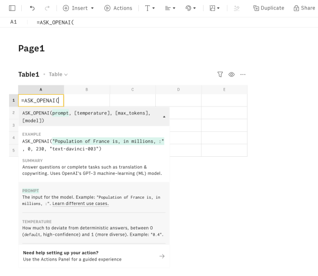Open the text alignment dropdown
This screenshot has height=276, width=318.
(x=170, y=8)
